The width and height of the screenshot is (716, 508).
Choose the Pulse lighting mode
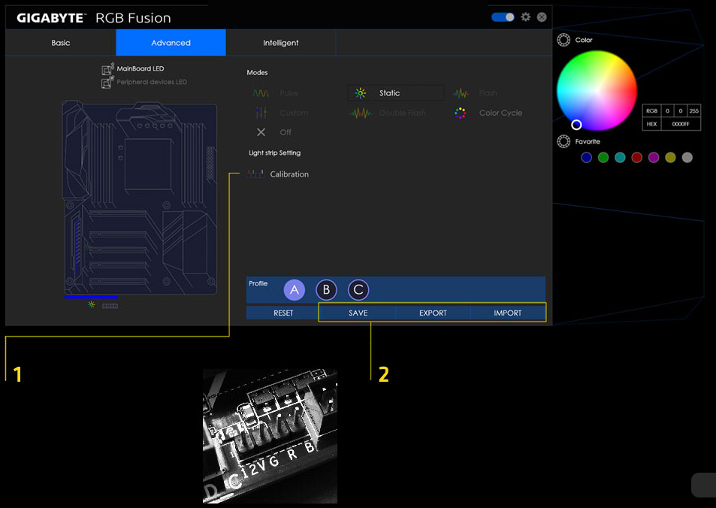tap(275, 93)
